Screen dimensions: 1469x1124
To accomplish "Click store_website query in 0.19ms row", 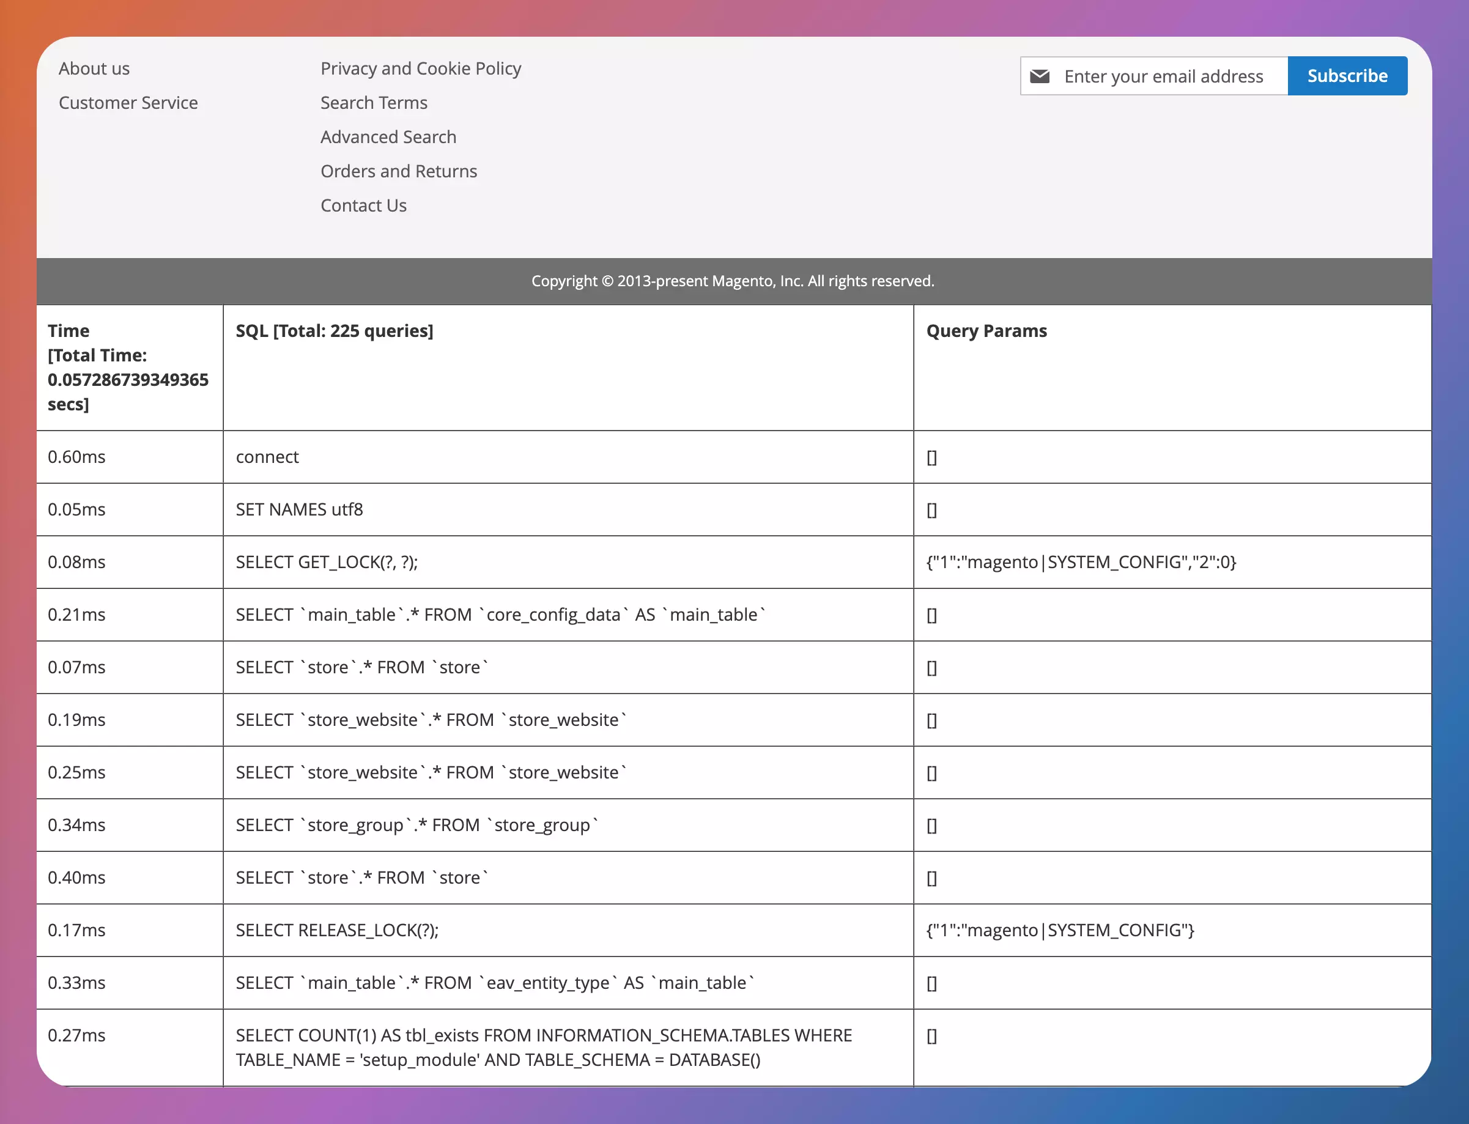I will (x=569, y=720).
